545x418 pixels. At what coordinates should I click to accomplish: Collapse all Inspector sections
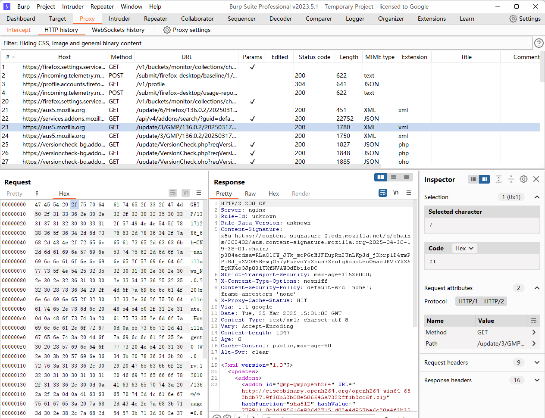(511, 179)
